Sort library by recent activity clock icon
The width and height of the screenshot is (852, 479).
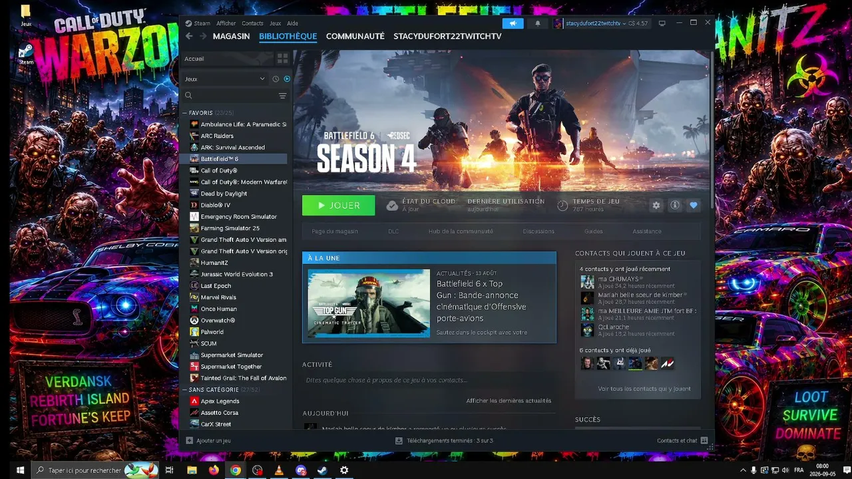pos(276,79)
